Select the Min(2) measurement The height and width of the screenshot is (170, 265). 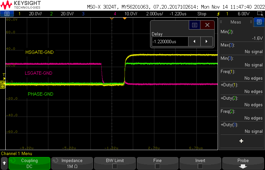(x=242, y=35)
